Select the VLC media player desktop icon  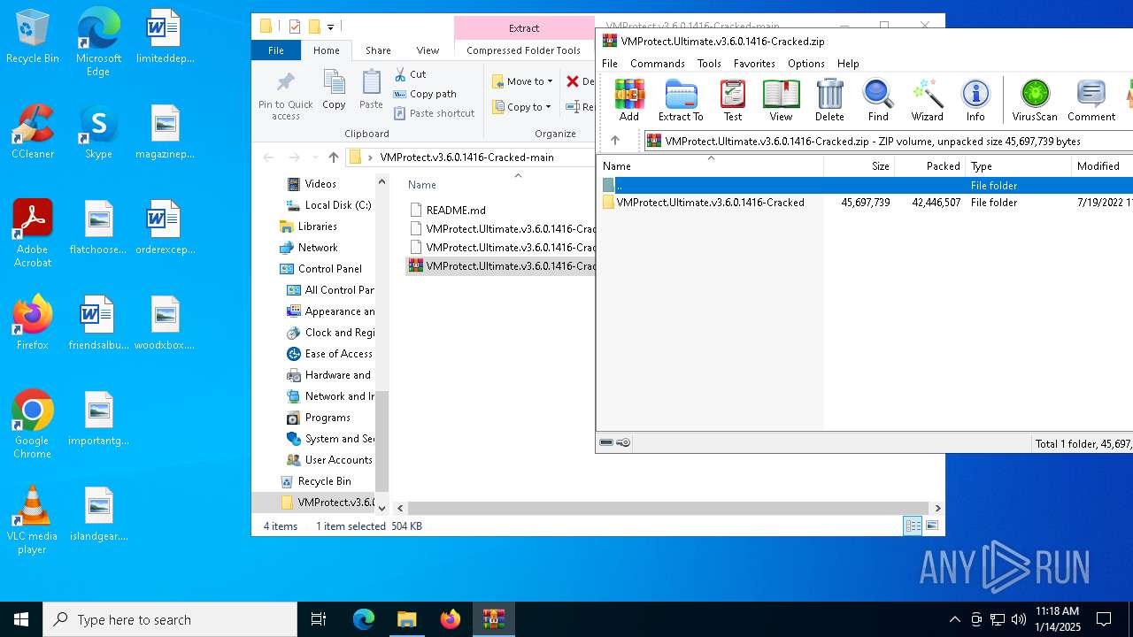(32, 520)
